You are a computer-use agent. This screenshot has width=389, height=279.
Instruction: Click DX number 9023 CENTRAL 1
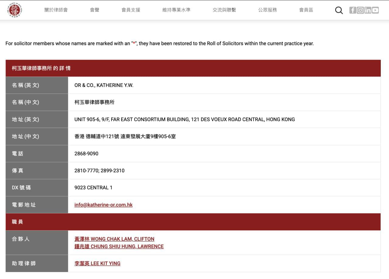(93, 188)
